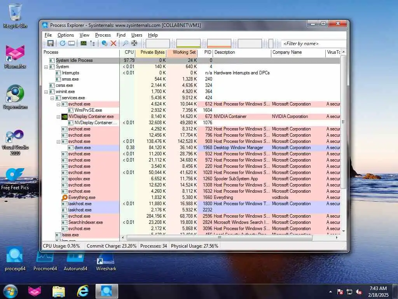398x299 pixels.
Task: Open the Procmon64 desktop icon
Action: pyautogui.click(x=45, y=260)
